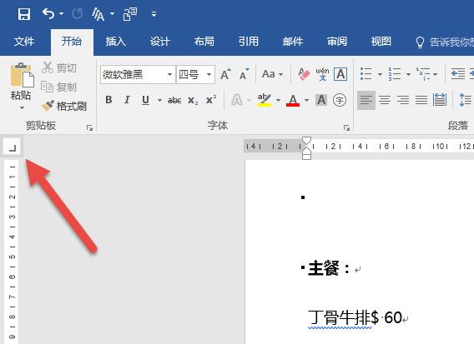Clear all formatting with the eraser icon

click(x=304, y=74)
